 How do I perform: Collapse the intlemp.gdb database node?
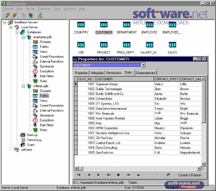coord(23,86)
